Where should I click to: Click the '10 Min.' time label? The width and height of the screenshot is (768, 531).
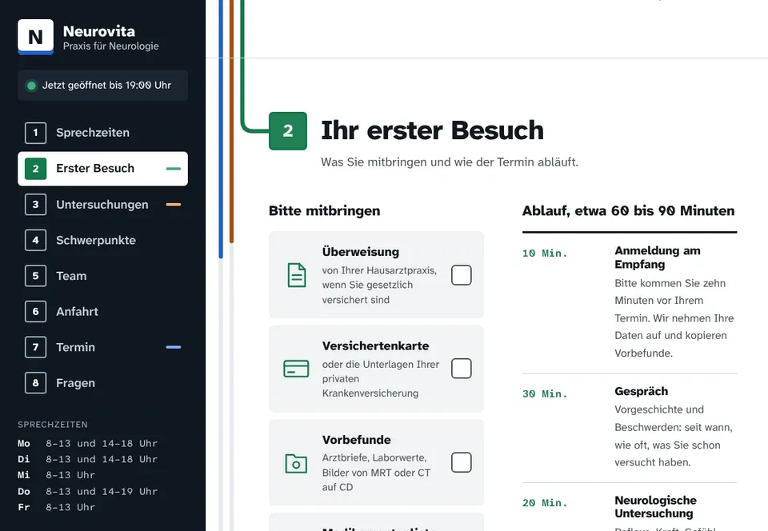[545, 254]
